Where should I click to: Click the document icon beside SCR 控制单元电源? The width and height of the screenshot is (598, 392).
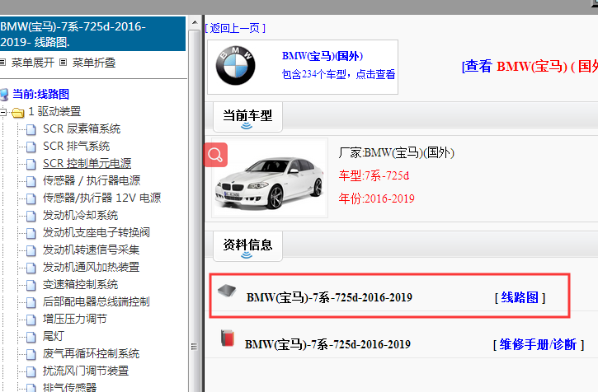(x=31, y=164)
